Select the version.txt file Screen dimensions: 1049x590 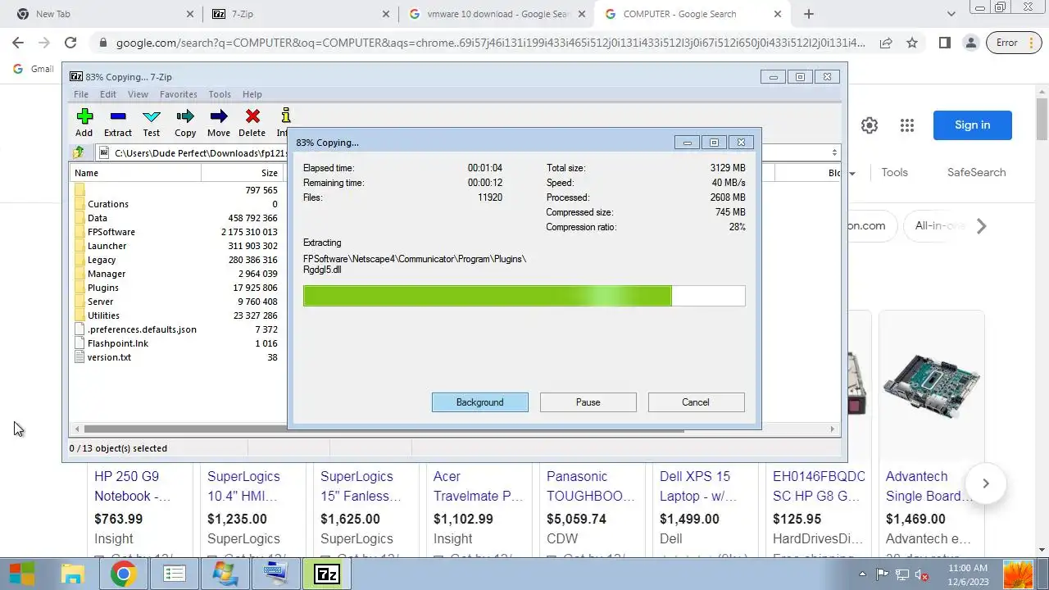point(109,357)
